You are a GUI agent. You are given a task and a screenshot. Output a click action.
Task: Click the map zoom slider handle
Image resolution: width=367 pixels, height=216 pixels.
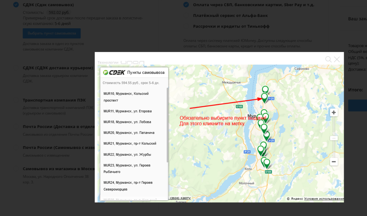tap(334, 138)
